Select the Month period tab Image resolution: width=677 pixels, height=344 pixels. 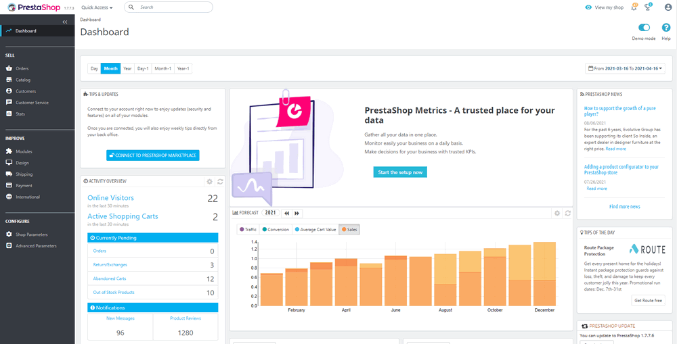tap(110, 68)
